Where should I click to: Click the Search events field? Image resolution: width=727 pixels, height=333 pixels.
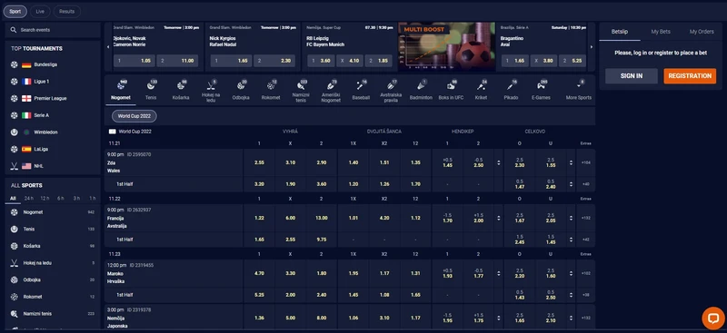[53, 30]
